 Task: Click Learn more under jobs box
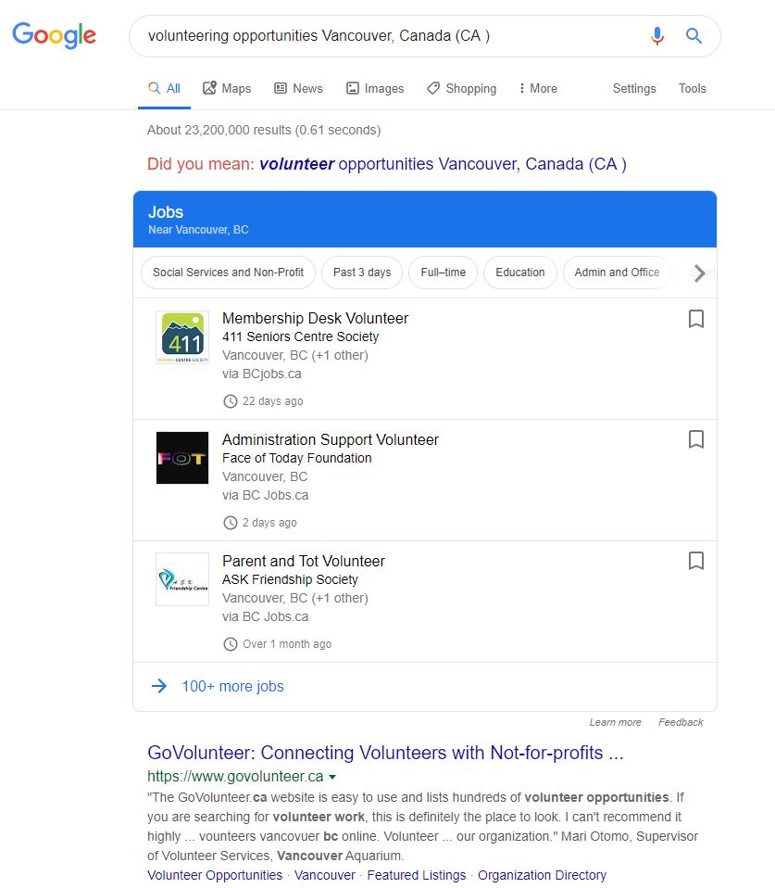tap(615, 722)
